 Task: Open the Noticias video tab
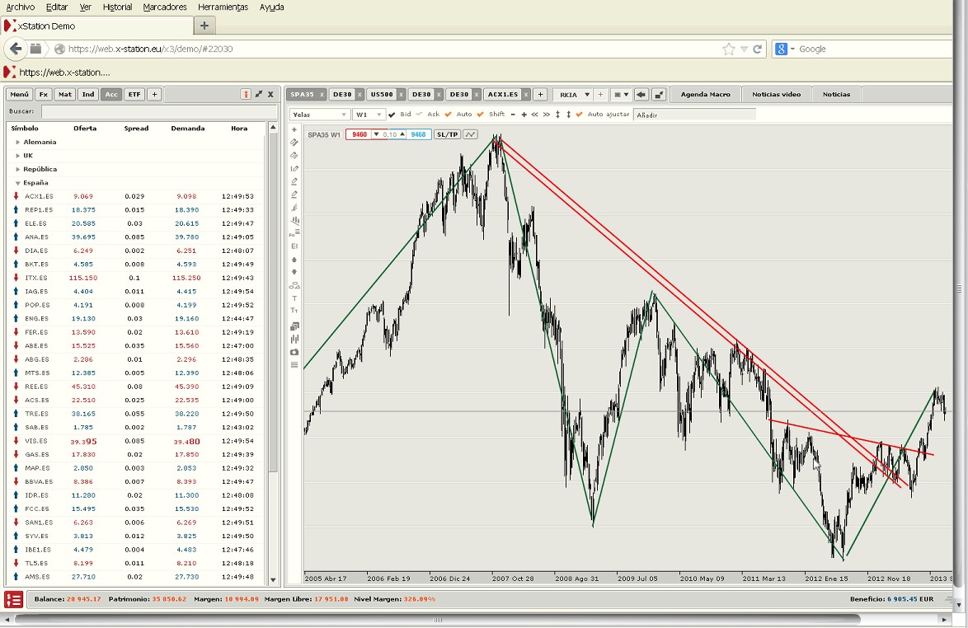coord(776,95)
